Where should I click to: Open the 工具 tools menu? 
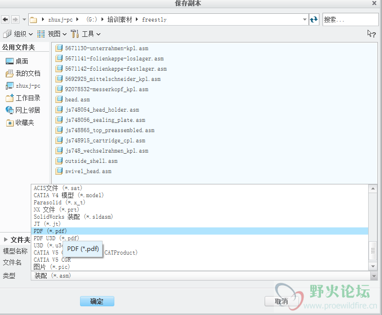click(86, 34)
